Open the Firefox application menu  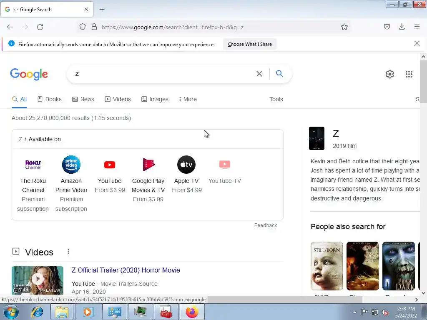click(417, 27)
